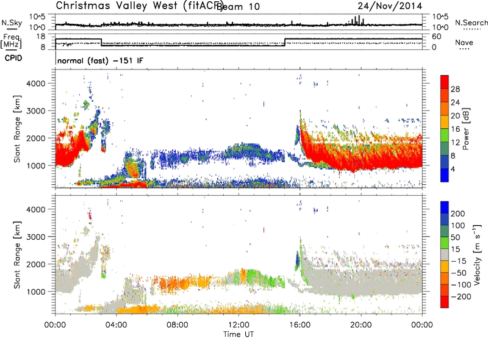Click the '3000' tick on power panel

coord(36,111)
